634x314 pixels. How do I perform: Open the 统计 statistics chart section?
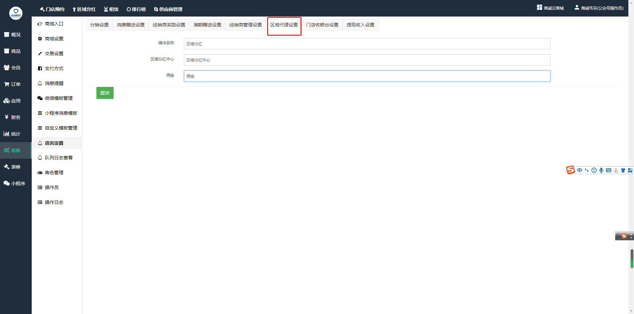(x=12, y=134)
